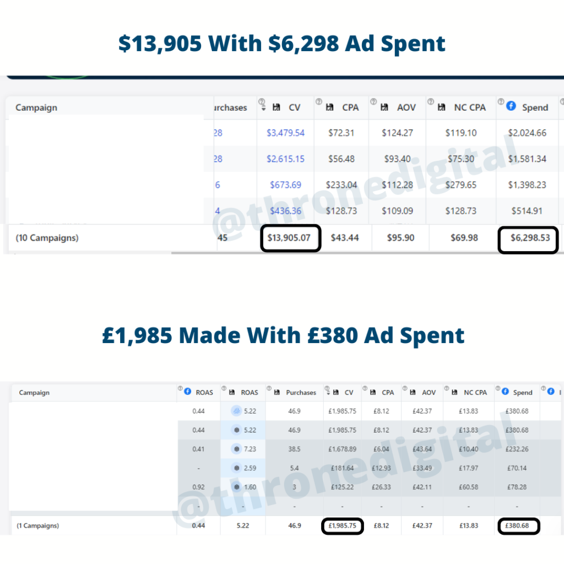
Task: Click the Campaign column header in the dollar table
Action: (36, 107)
